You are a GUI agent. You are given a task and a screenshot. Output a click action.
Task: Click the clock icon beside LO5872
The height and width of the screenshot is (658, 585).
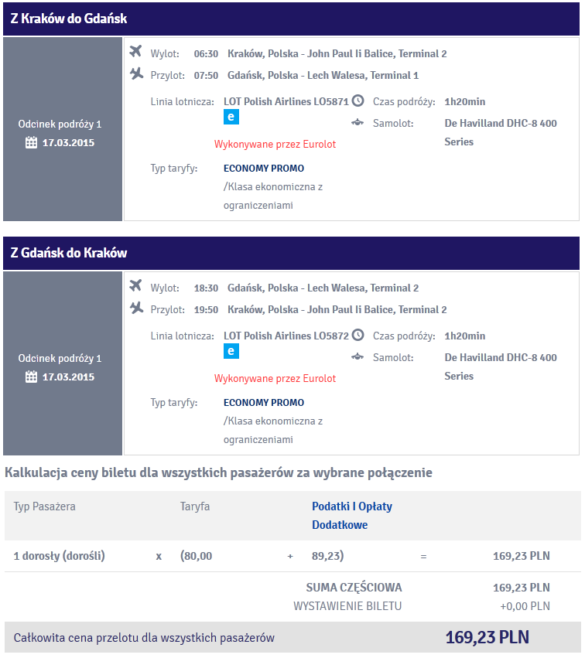click(x=357, y=335)
